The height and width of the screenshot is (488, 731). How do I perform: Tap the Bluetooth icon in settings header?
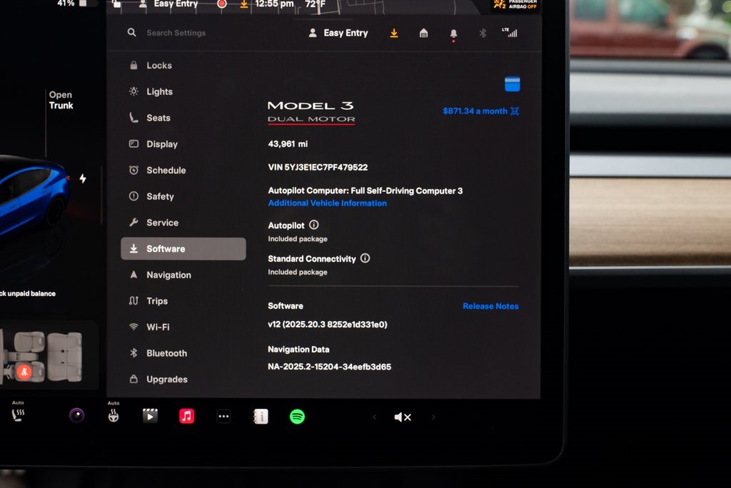tap(483, 33)
